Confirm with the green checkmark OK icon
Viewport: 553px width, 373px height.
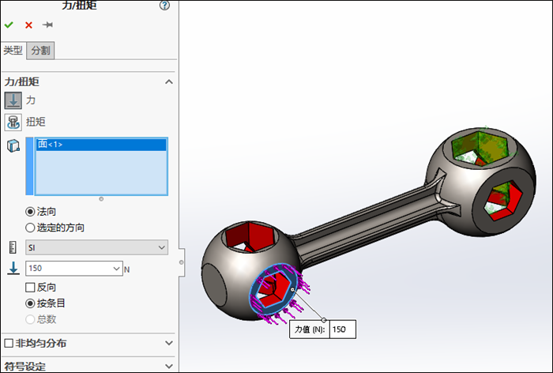(x=9, y=24)
